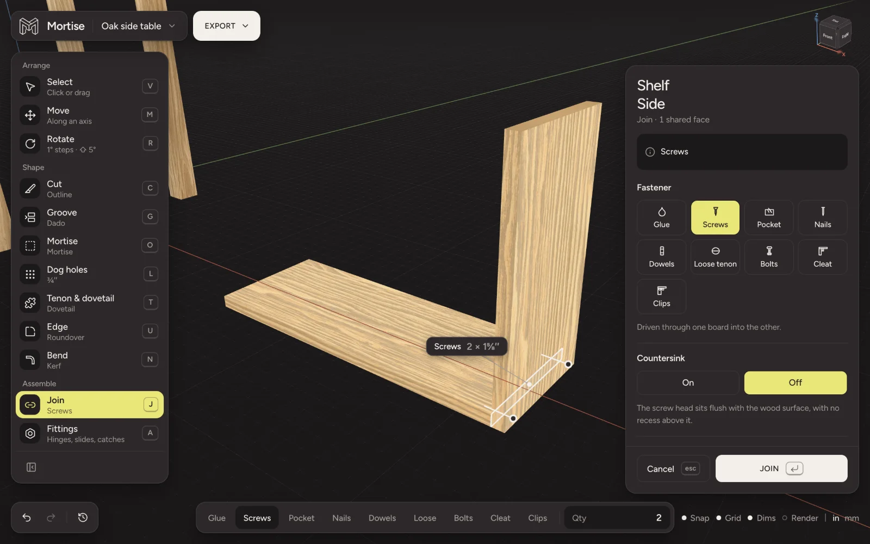This screenshot has height=544, width=870.
Task: Open Oak side table project dropdown
Action: coord(138,26)
